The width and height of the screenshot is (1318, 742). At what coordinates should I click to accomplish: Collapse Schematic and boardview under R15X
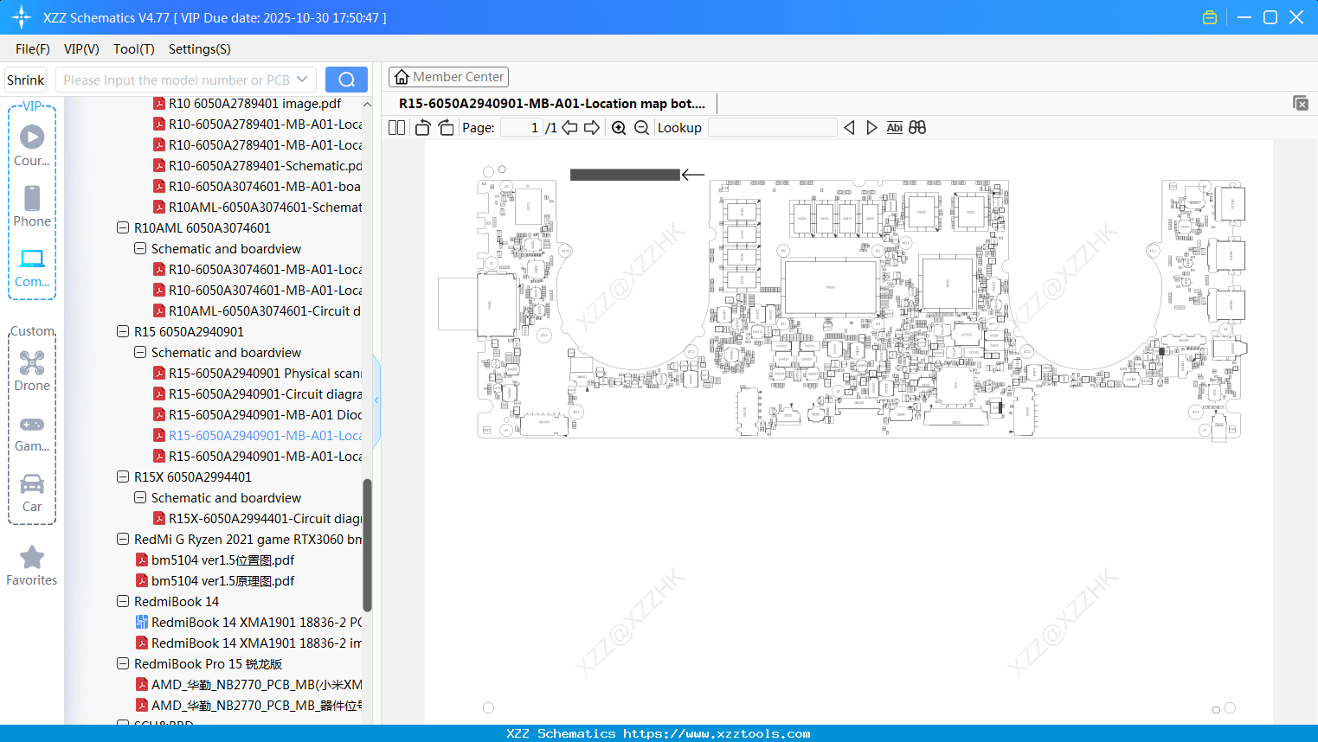pyautogui.click(x=140, y=497)
